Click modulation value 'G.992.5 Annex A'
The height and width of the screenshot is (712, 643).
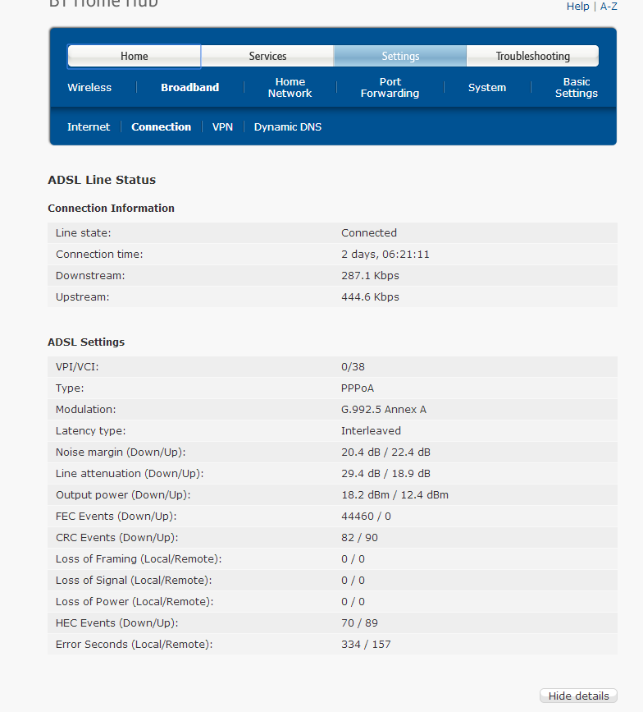coord(384,410)
